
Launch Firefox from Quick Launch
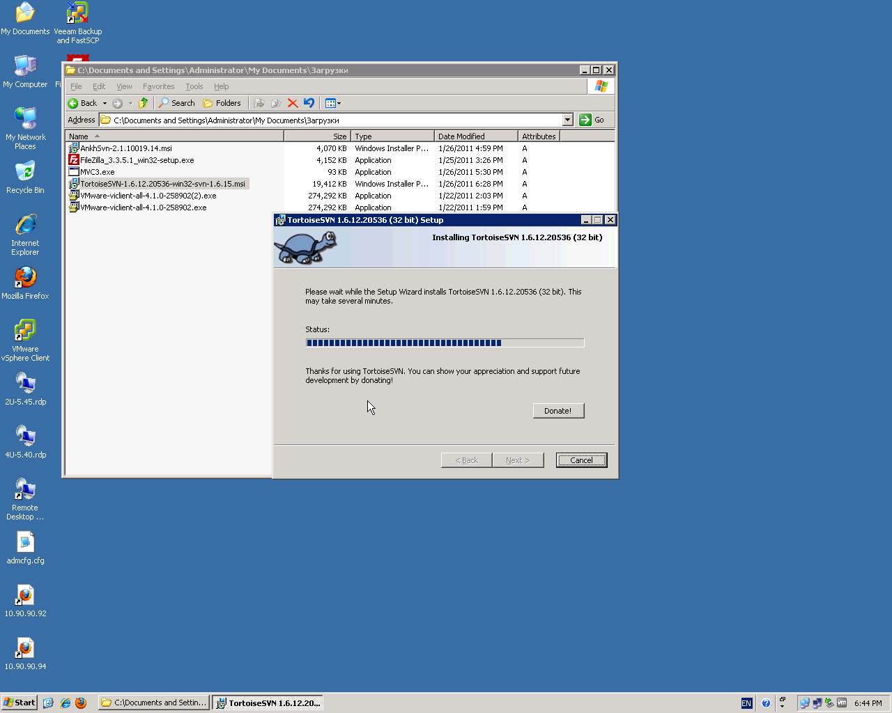(x=81, y=703)
